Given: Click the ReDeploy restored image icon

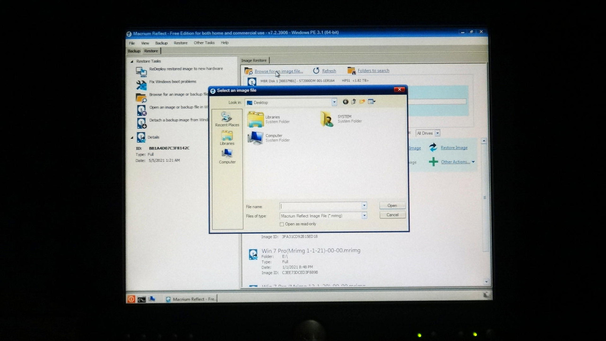Looking at the screenshot, I should point(141,72).
